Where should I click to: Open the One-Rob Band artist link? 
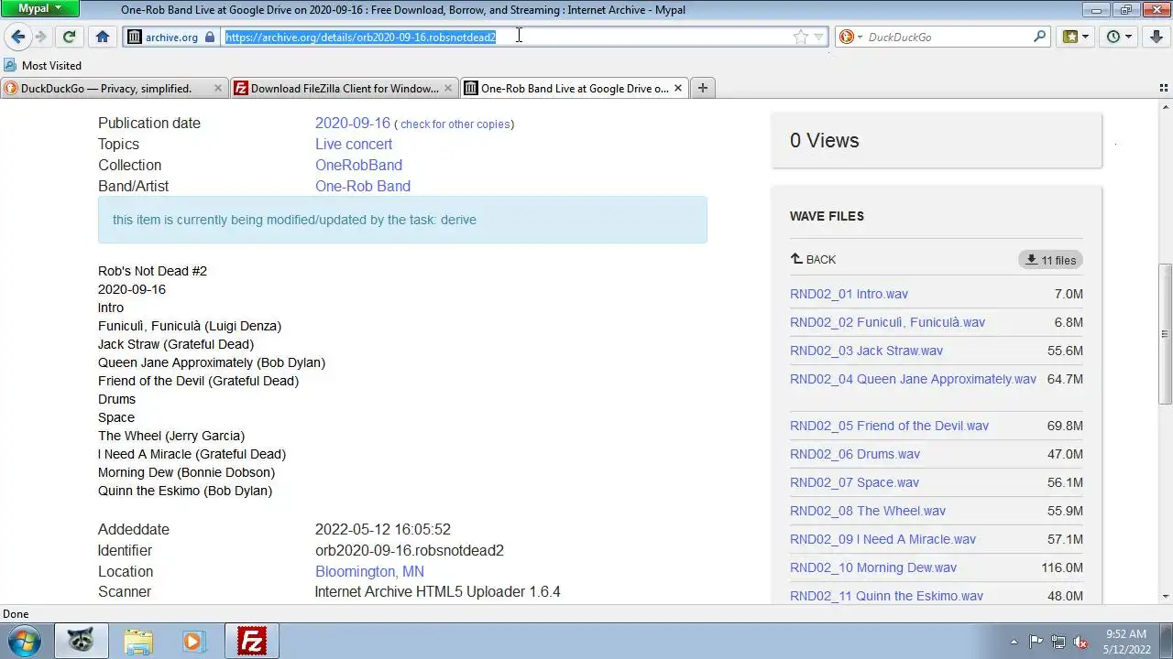point(363,186)
